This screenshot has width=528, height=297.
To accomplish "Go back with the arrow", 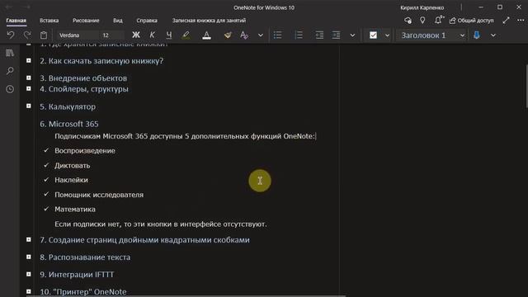I will coord(9,7).
